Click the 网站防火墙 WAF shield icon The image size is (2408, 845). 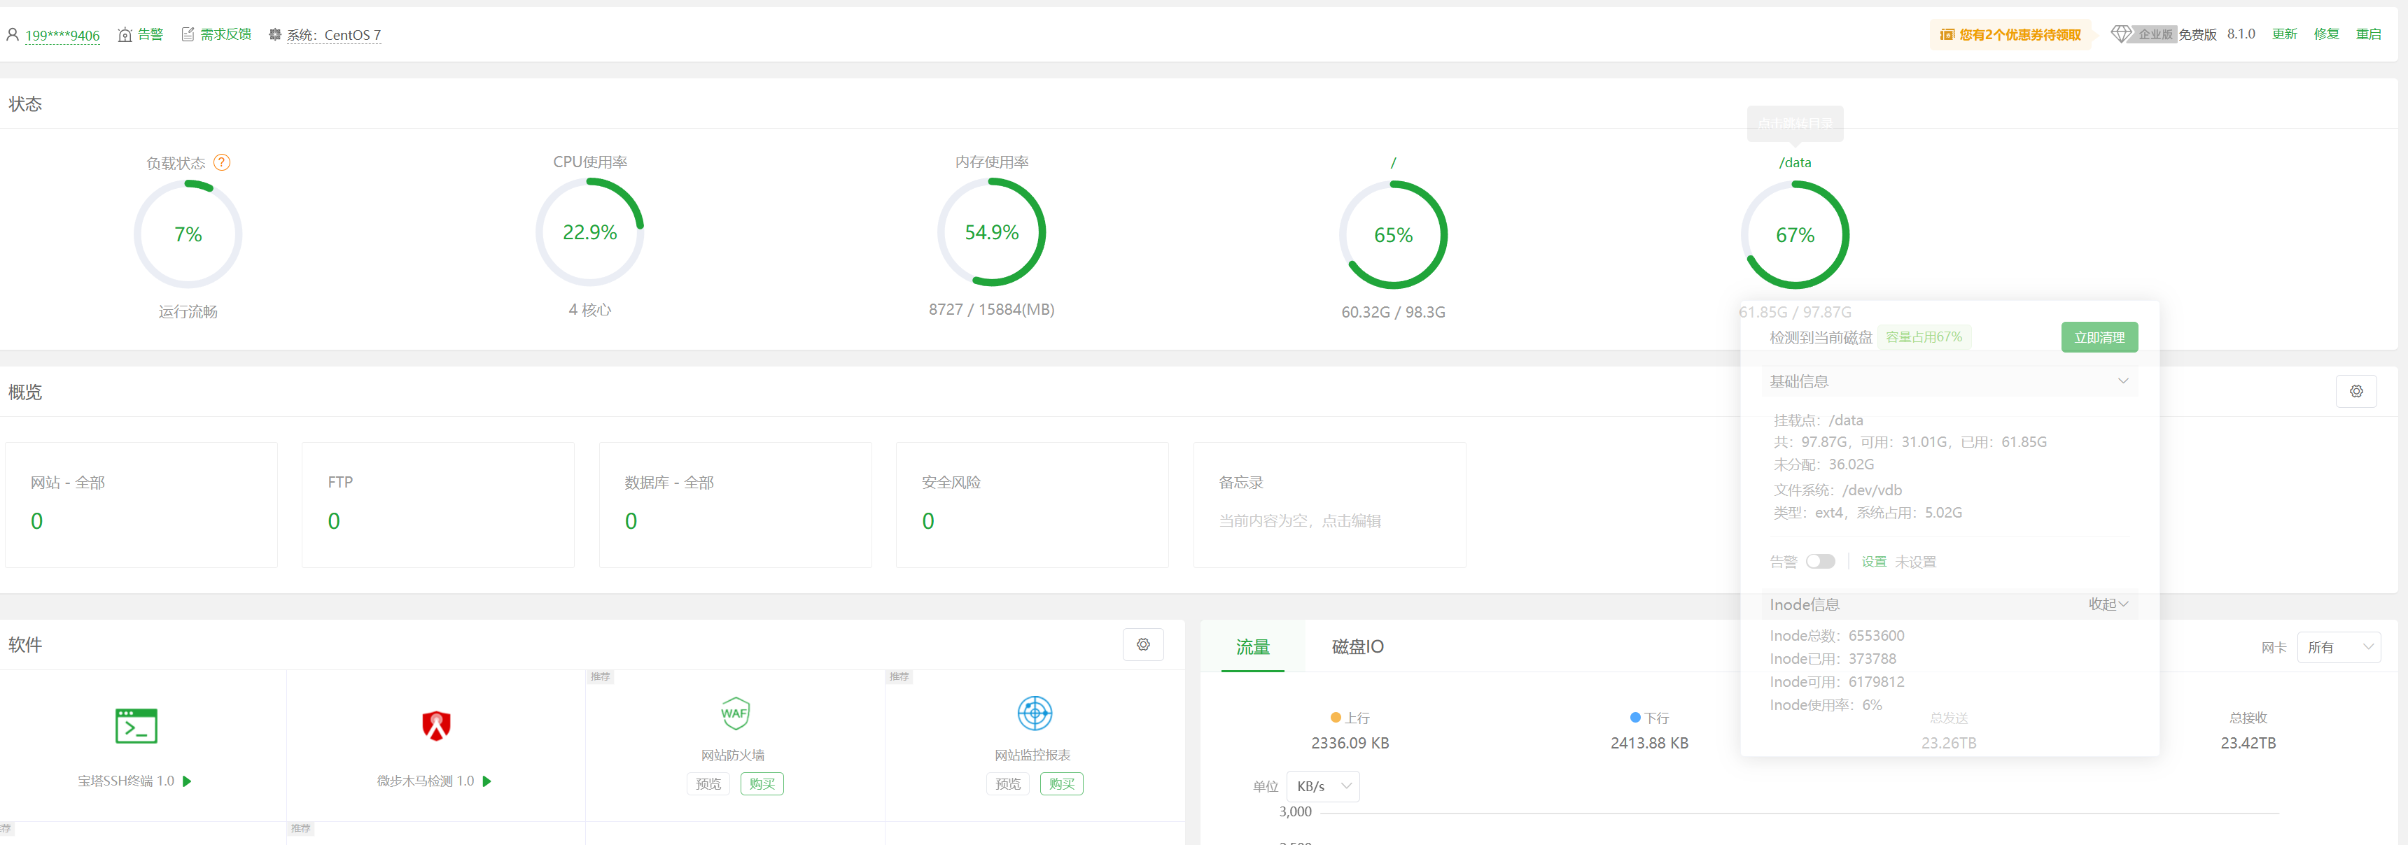pyautogui.click(x=735, y=713)
